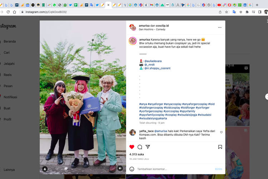This screenshot has width=268, height=179.
Task: Expand the Lainnya menu in sidebar
Action: tap(10, 170)
